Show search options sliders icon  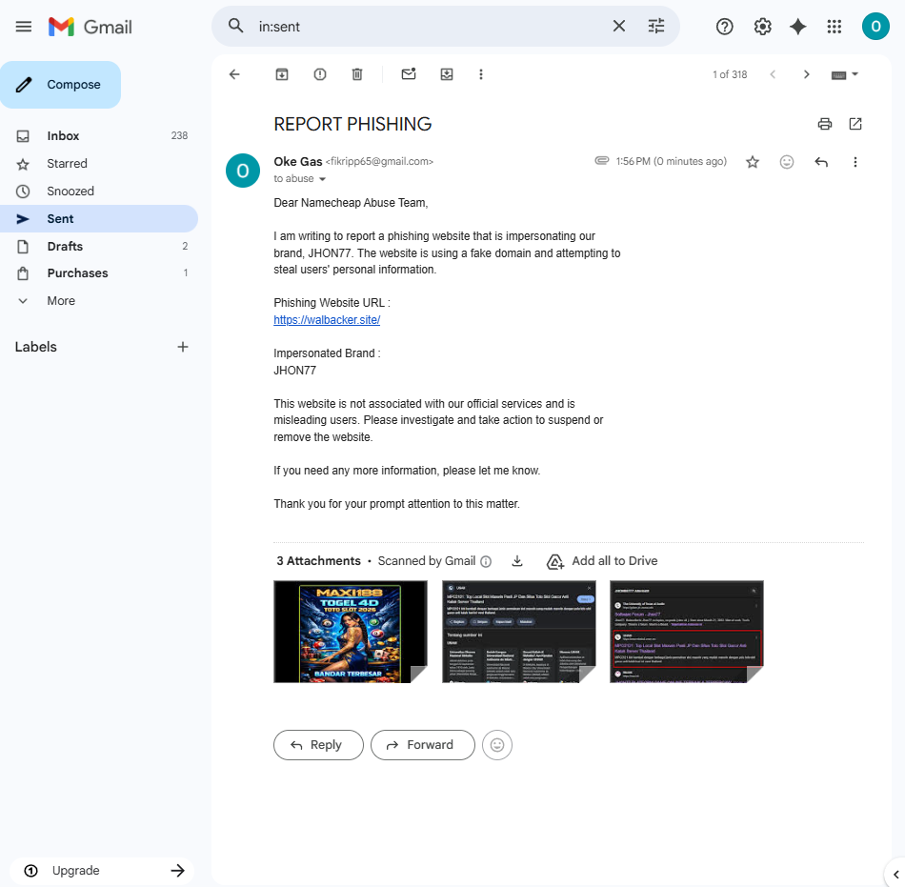click(x=656, y=26)
